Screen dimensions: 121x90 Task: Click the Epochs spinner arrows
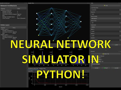click(x=120, y=14)
